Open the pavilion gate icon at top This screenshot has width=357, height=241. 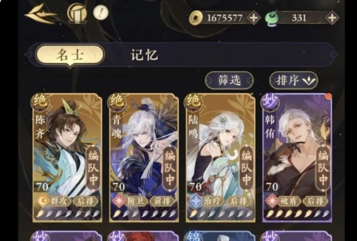tap(77, 13)
